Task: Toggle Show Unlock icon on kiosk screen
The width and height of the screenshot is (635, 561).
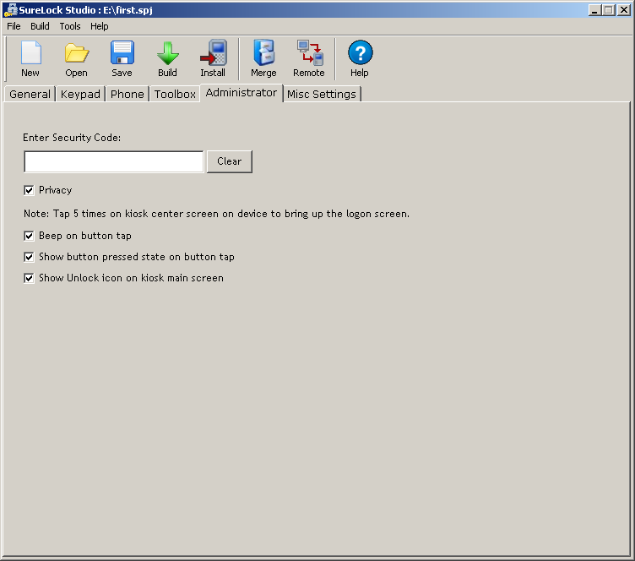Action: [29, 278]
